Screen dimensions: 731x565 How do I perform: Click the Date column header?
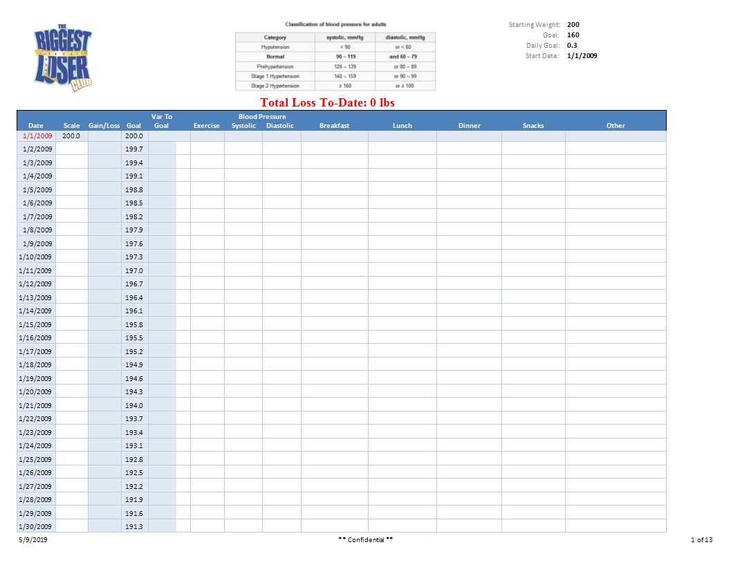36,125
